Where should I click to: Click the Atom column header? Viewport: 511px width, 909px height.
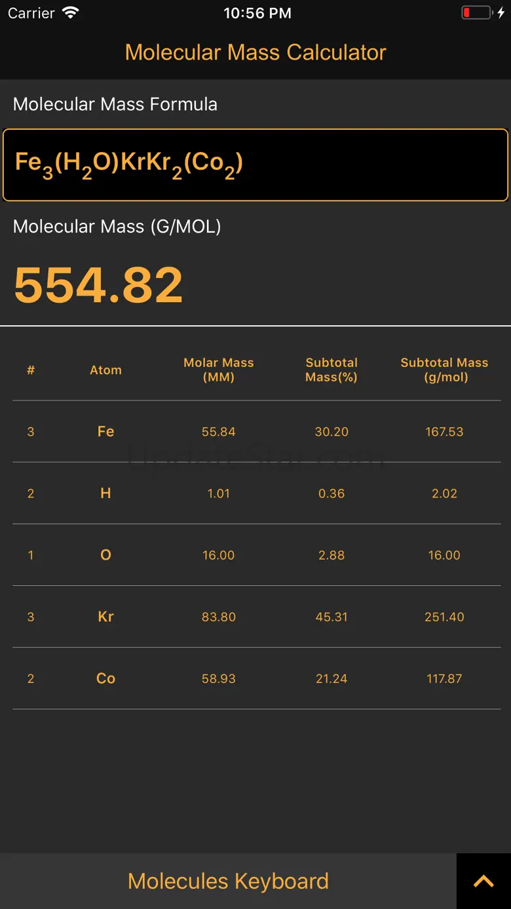click(x=105, y=370)
